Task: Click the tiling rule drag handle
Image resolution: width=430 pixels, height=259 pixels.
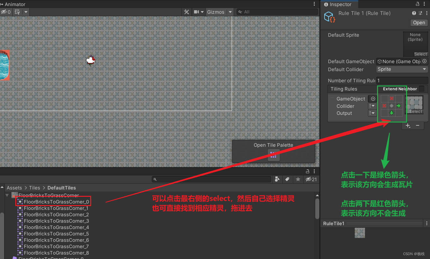Action: 332,98
